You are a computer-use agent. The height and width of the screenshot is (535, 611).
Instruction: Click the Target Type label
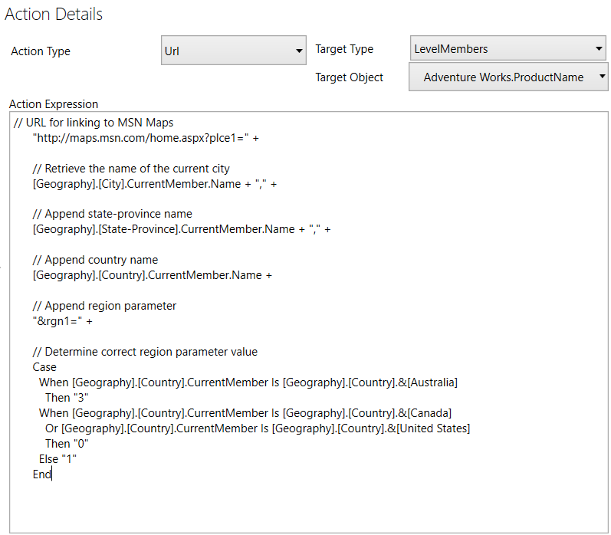[344, 49]
